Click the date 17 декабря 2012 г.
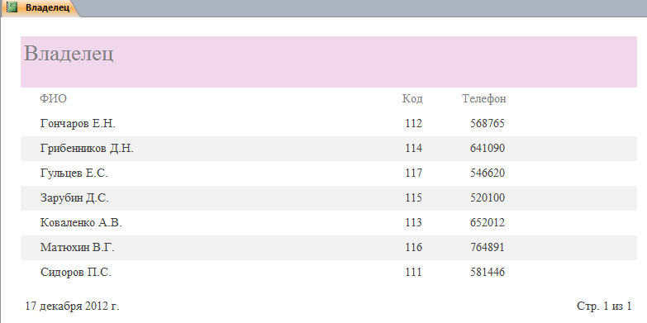Viewport: 647px width, 323px height. coord(72,306)
